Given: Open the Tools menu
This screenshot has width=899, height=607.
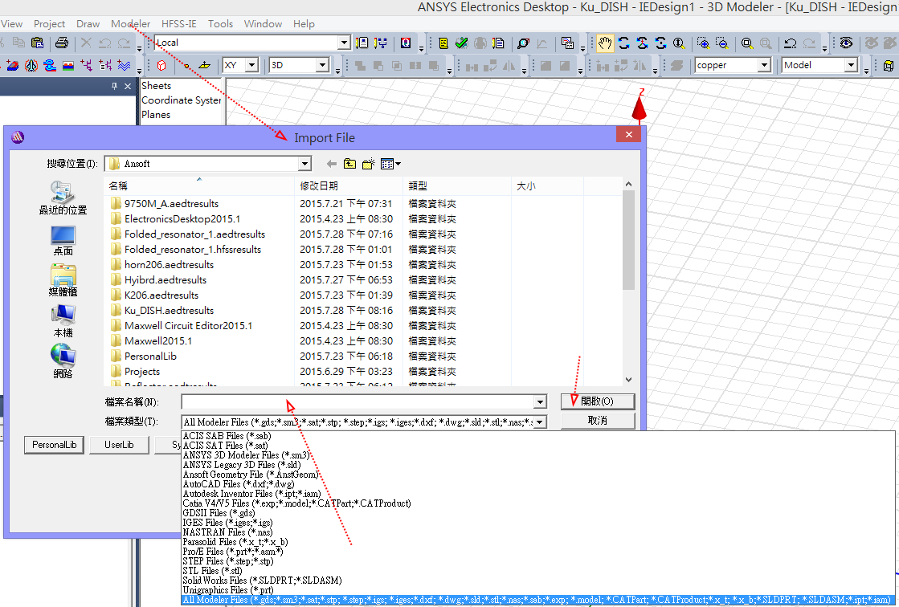Looking at the screenshot, I should [220, 23].
